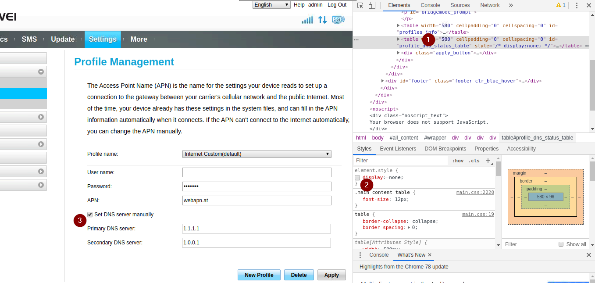
Task: Expand the apply_button div node
Action: point(398,53)
